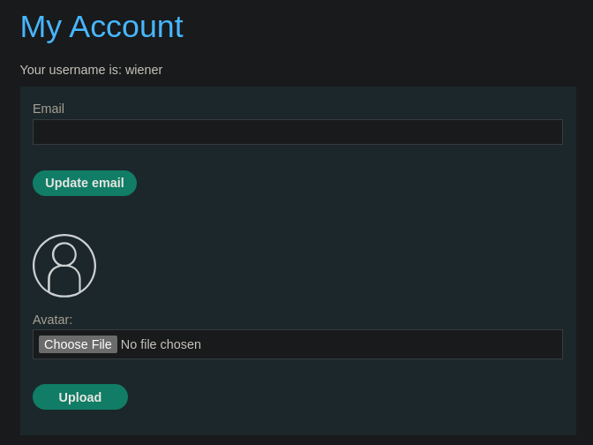Viewport: 593px width, 445px height.
Task: Click the Avatar: field label
Action: click(x=52, y=320)
